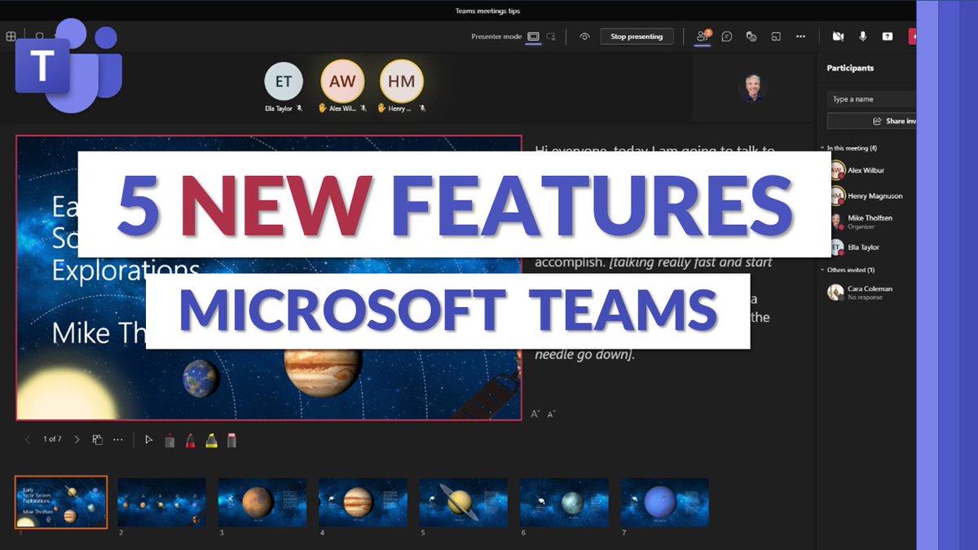The image size is (978, 550).
Task: Open the Show participants people icon
Action: pyautogui.click(x=702, y=37)
